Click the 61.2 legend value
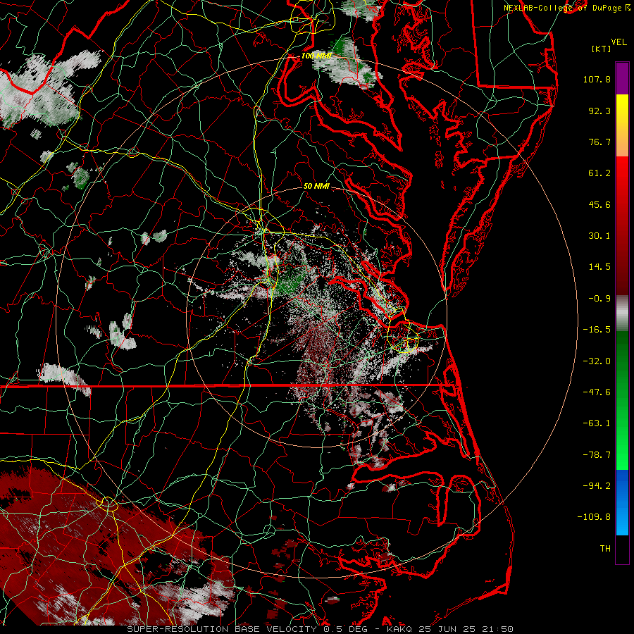This screenshot has width=634, height=634. tap(599, 173)
